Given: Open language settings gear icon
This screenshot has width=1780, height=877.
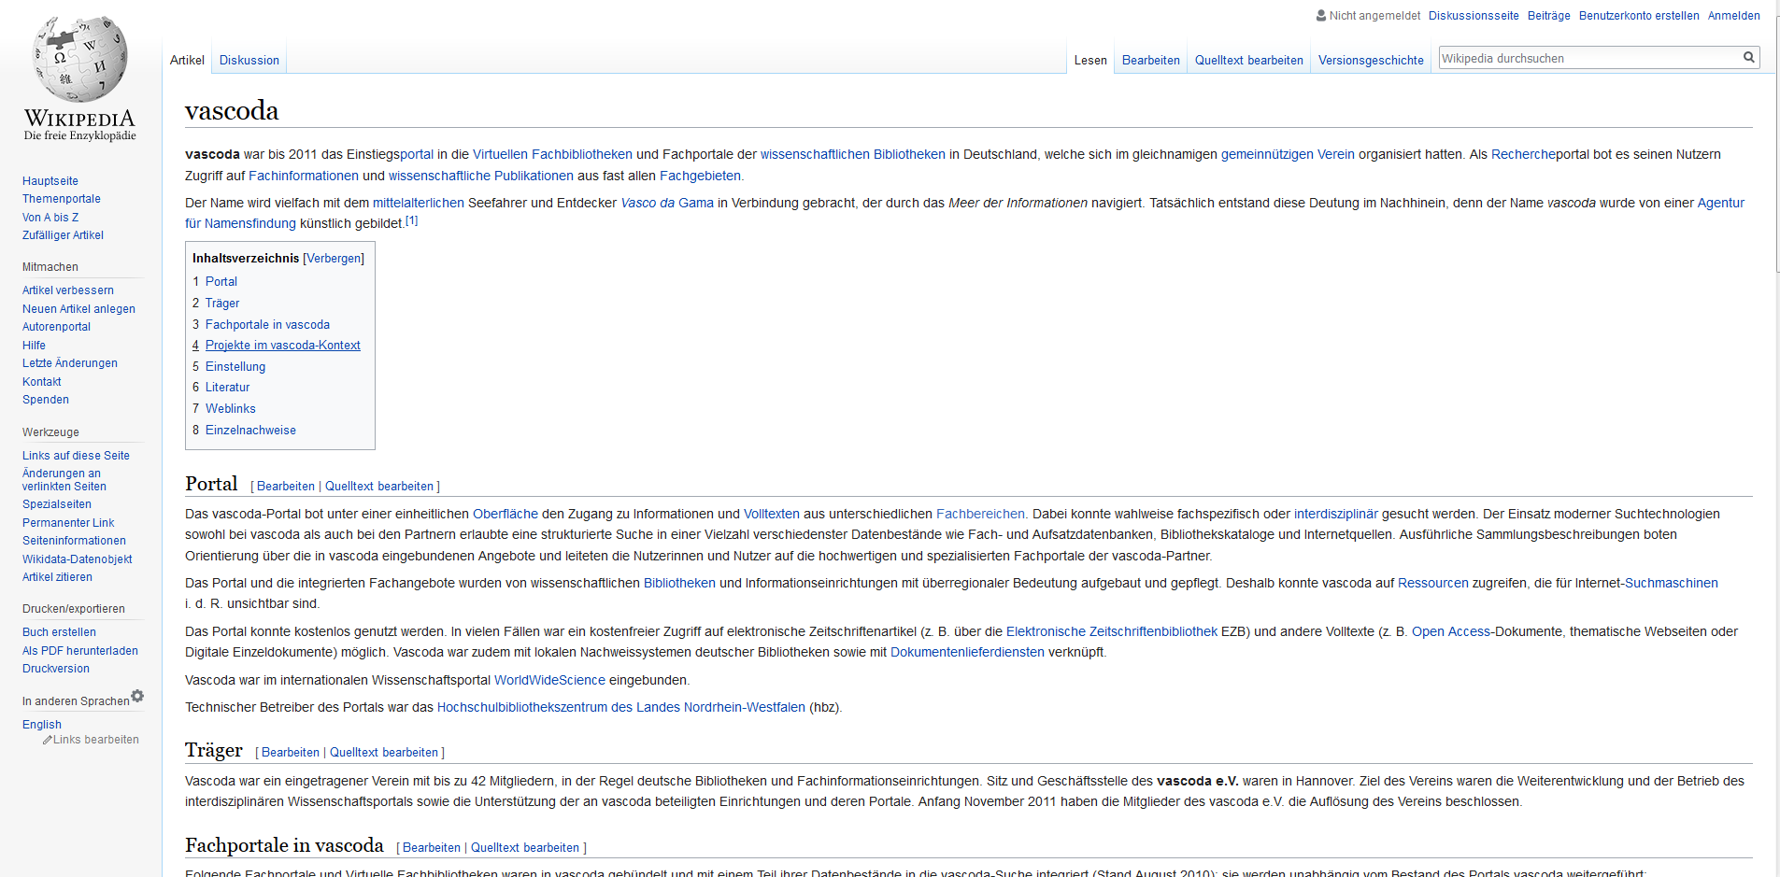Looking at the screenshot, I should (137, 696).
